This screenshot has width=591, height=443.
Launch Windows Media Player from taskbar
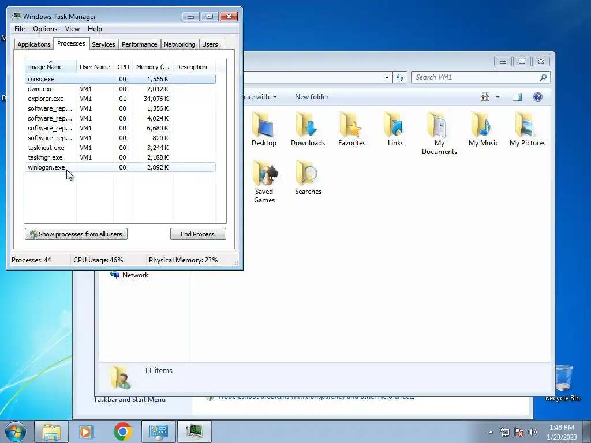87,431
